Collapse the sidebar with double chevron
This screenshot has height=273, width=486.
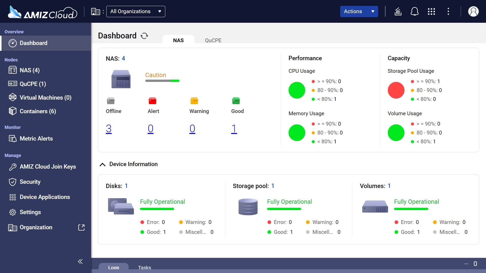tap(80, 261)
